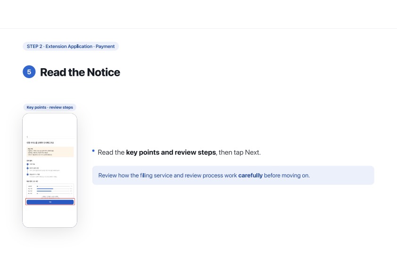Click the third numbered step circle in phone

pyautogui.click(x=28, y=175)
